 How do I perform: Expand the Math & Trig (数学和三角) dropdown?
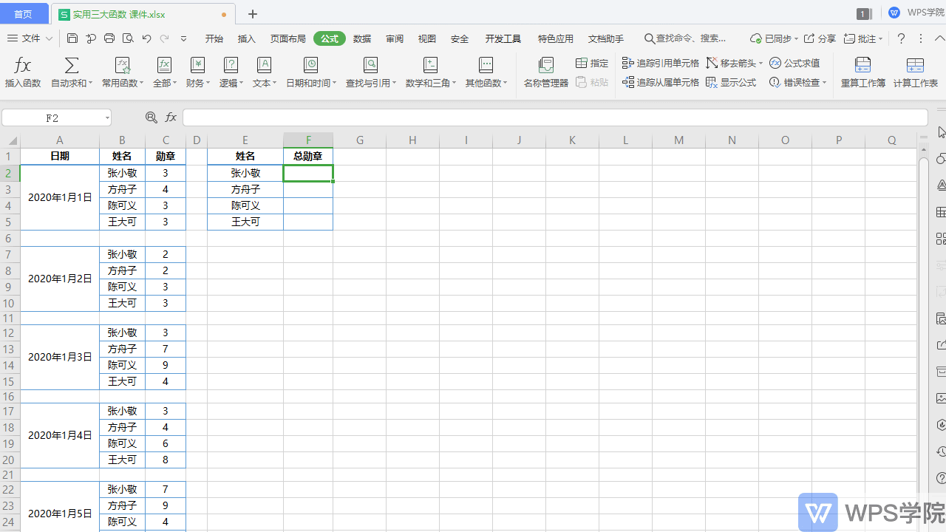click(x=431, y=83)
